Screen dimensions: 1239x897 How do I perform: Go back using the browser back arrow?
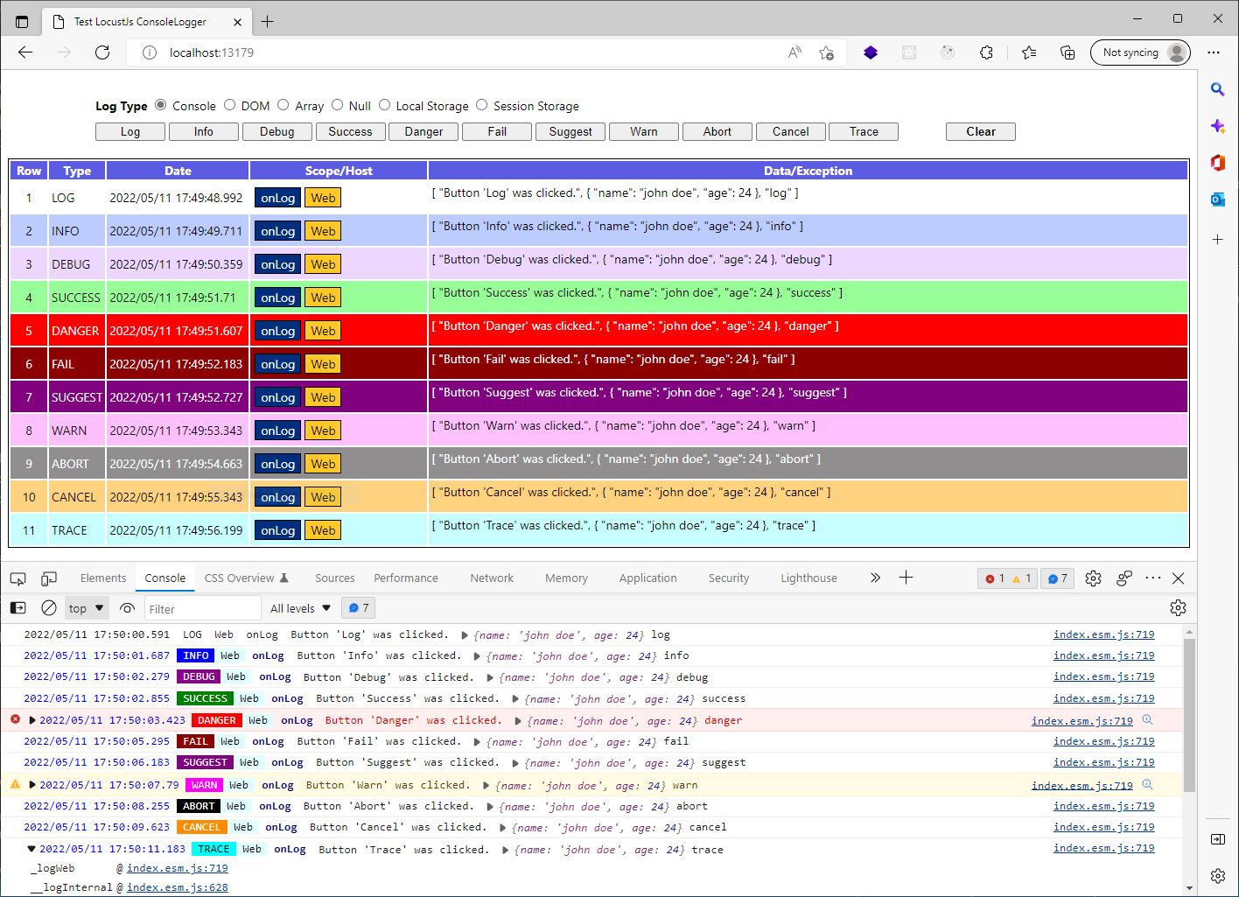coord(25,53)
